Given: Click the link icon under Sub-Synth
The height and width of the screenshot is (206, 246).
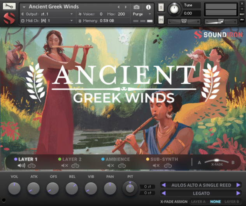Looking at the screenshot, I should tap(168, 166).
